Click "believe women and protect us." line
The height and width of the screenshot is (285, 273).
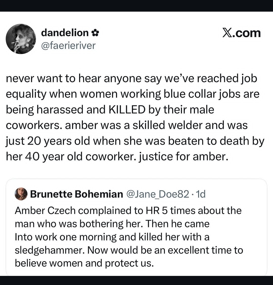coord(84,263)
